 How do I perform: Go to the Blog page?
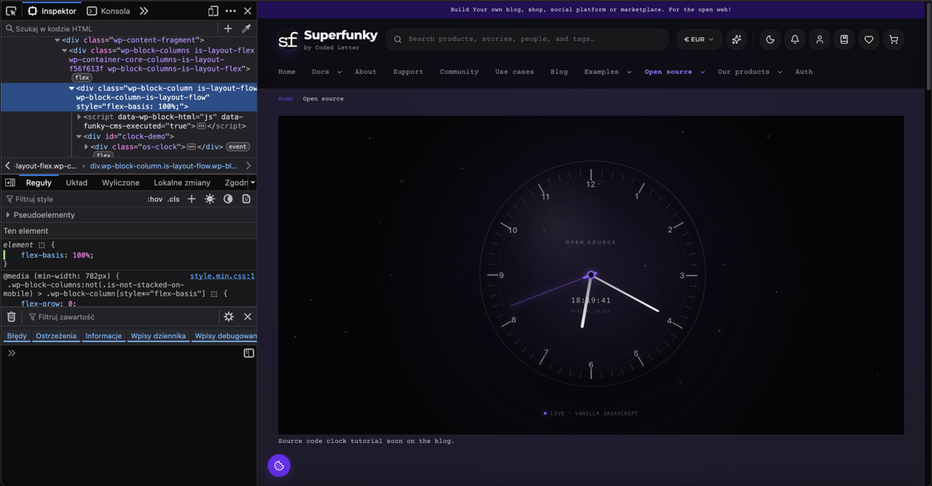pyautogui.click(x=559, y=72)
